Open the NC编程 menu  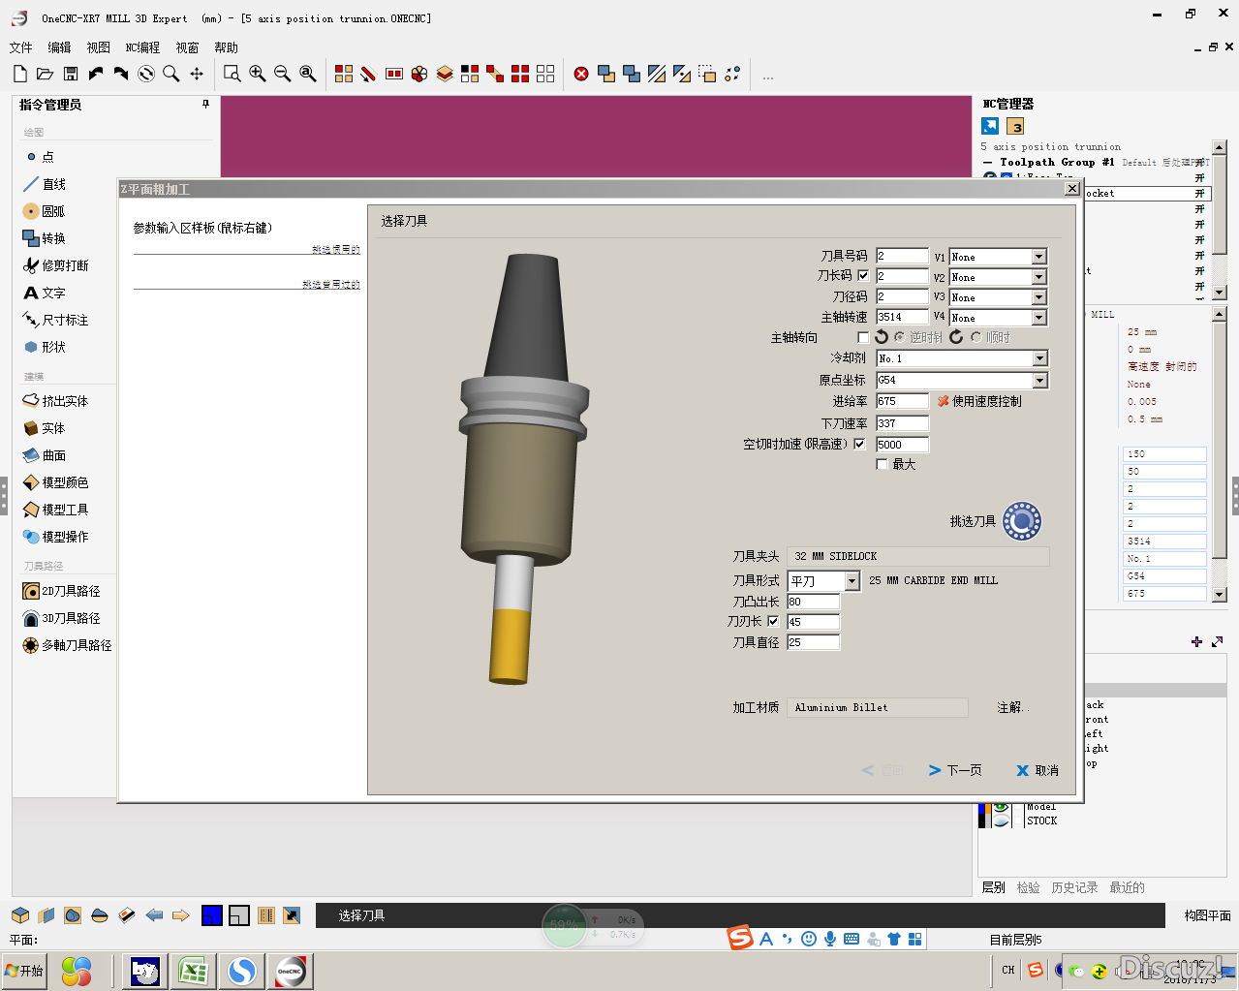coord(142,47)
